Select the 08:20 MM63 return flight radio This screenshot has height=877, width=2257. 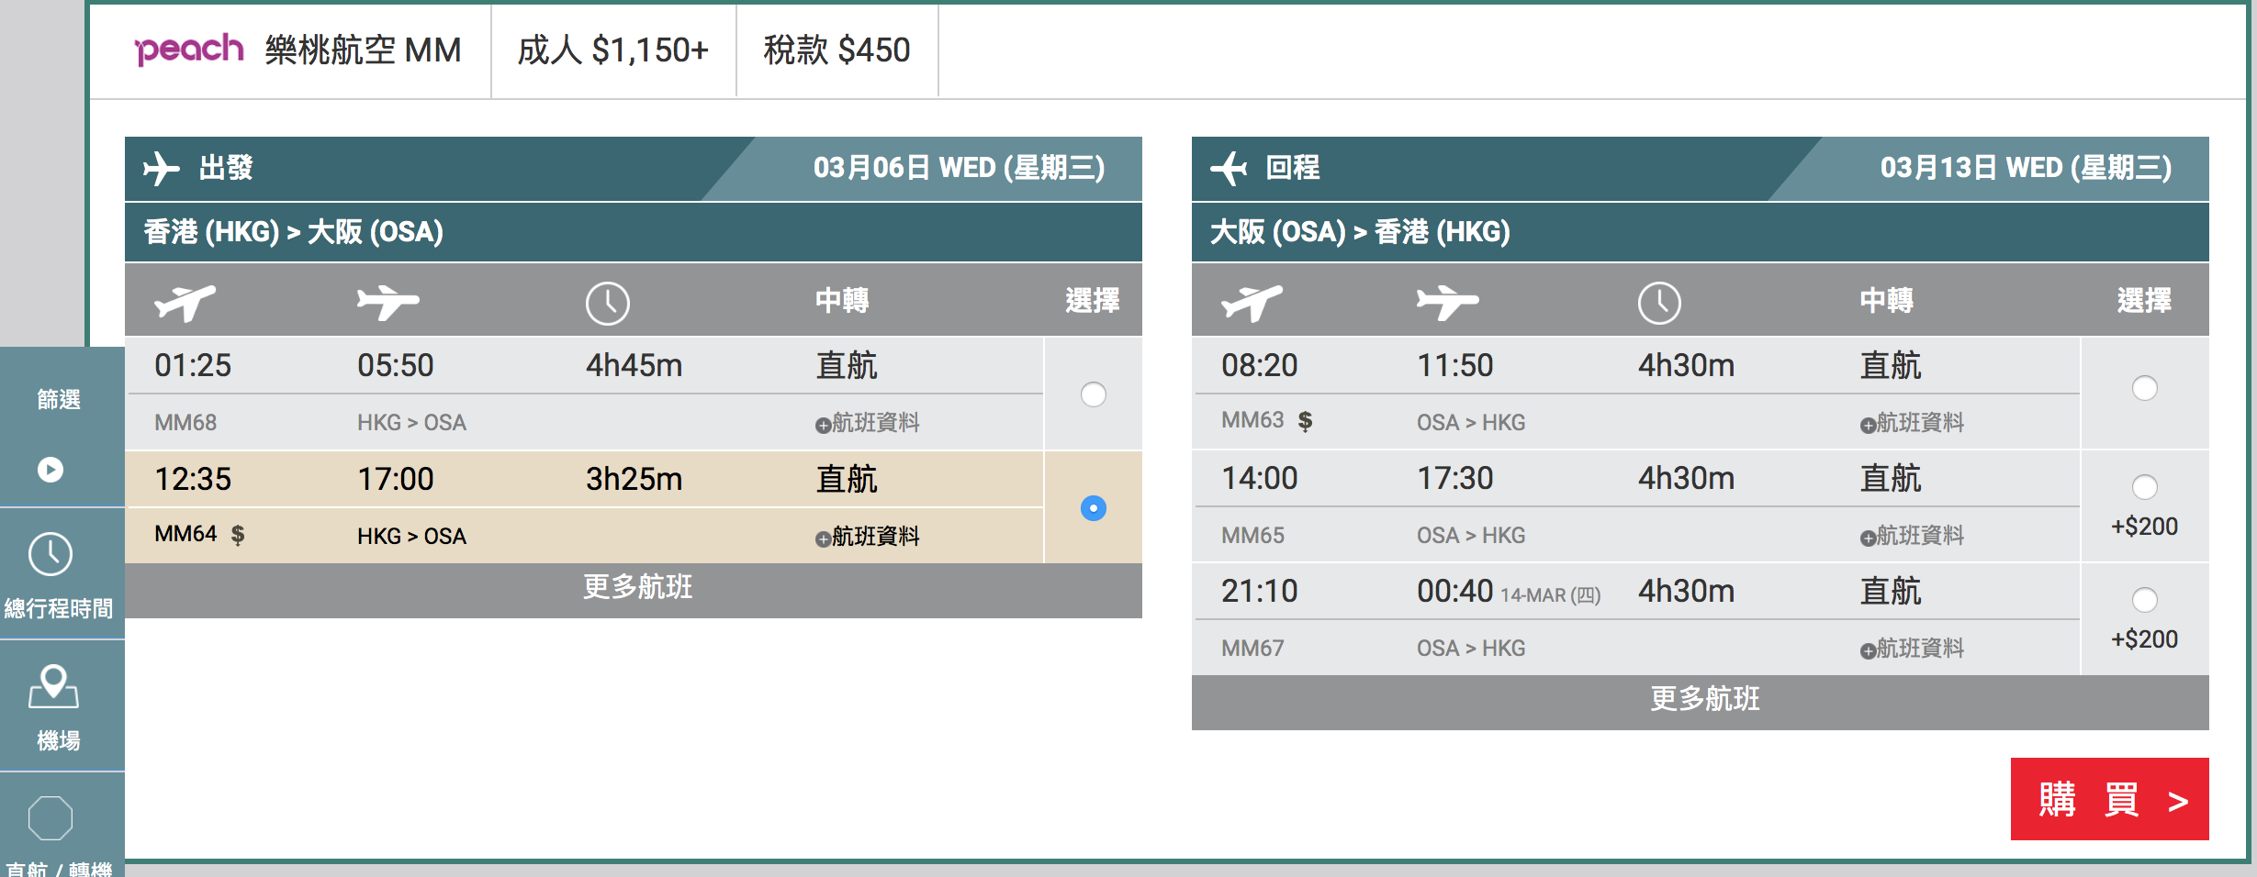(2144, 388)
